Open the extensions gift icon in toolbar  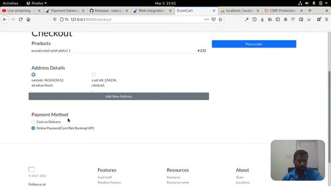(319, 20)
